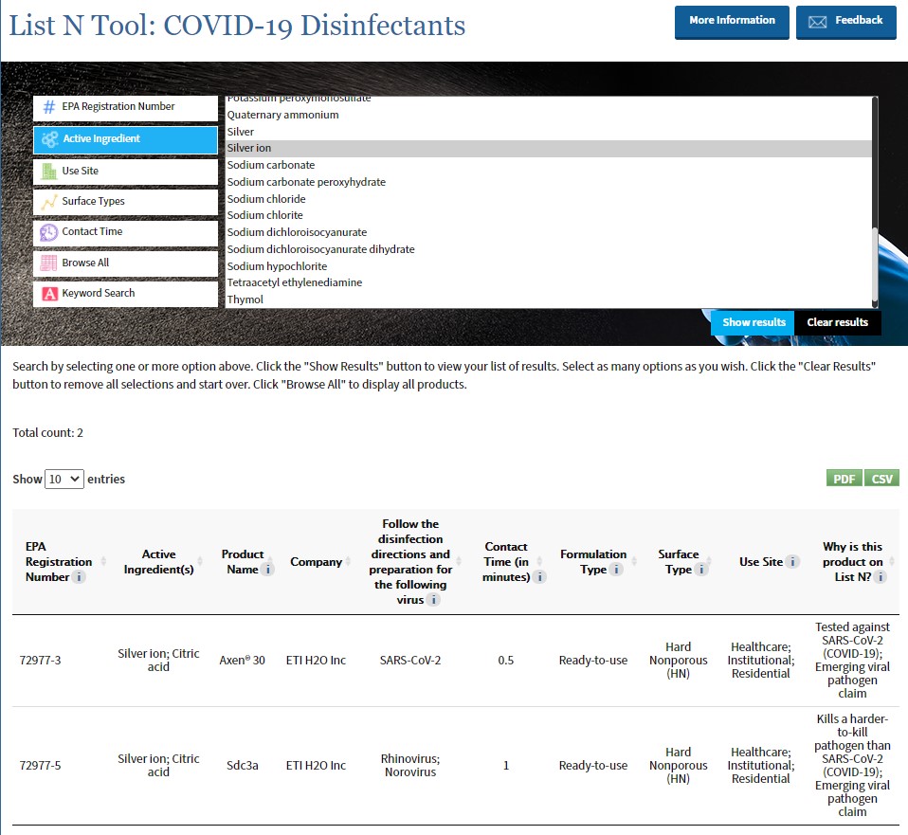
Task: Export results using the CSV button
Action: click(881, 479)
